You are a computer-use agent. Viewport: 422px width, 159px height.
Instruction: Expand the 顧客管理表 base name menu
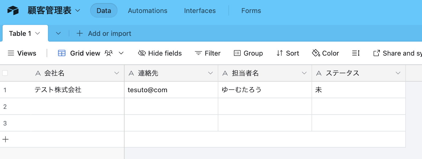click(x=78, y=11)
